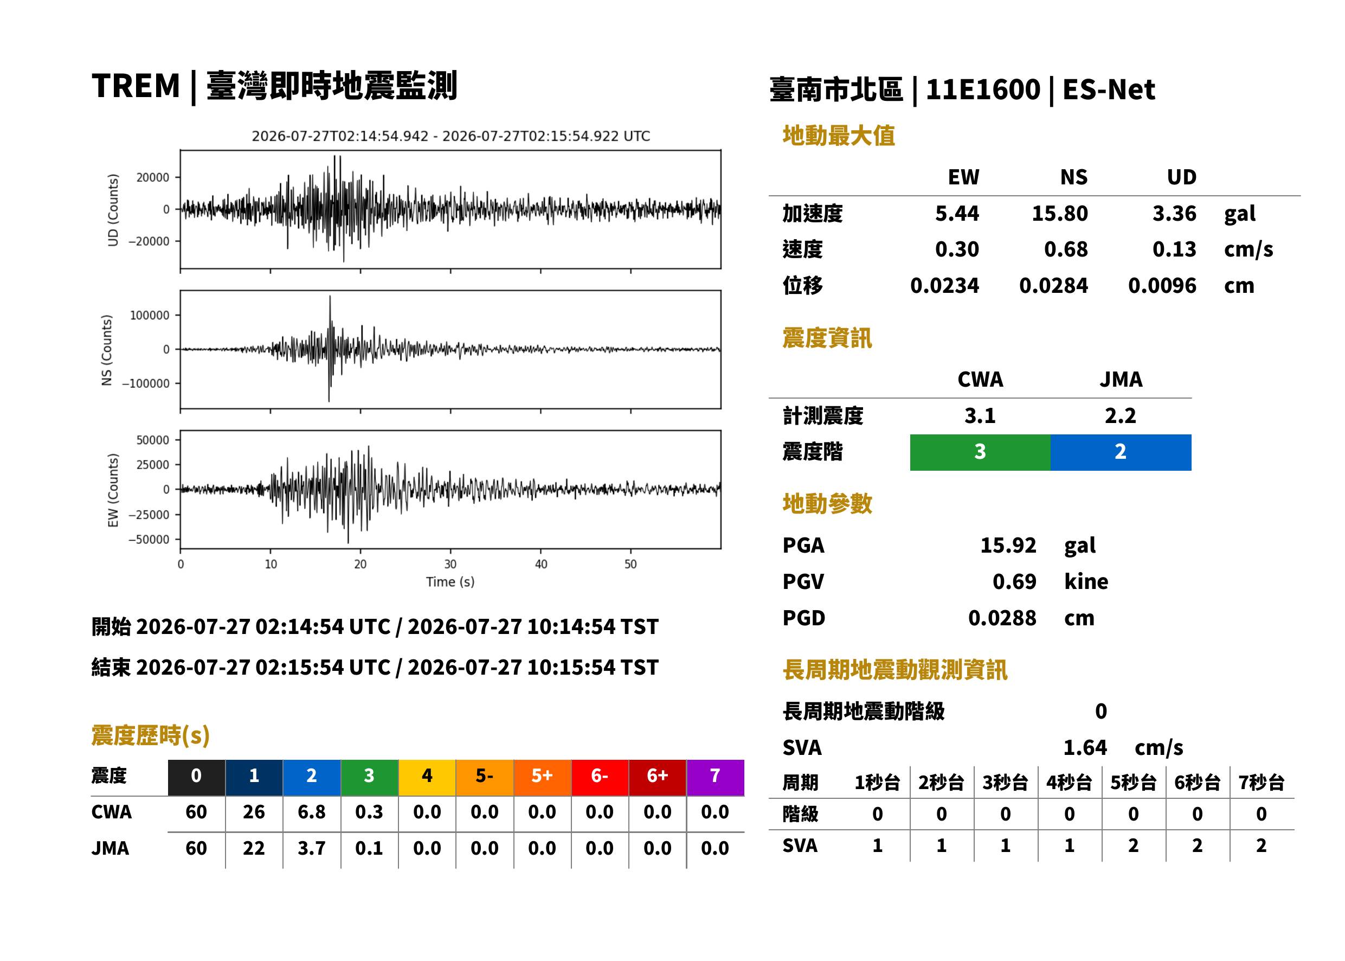This screenshot has width=1345, height=961.
Task: Click the waveform UTC time range title
Action: coord(451,136)
